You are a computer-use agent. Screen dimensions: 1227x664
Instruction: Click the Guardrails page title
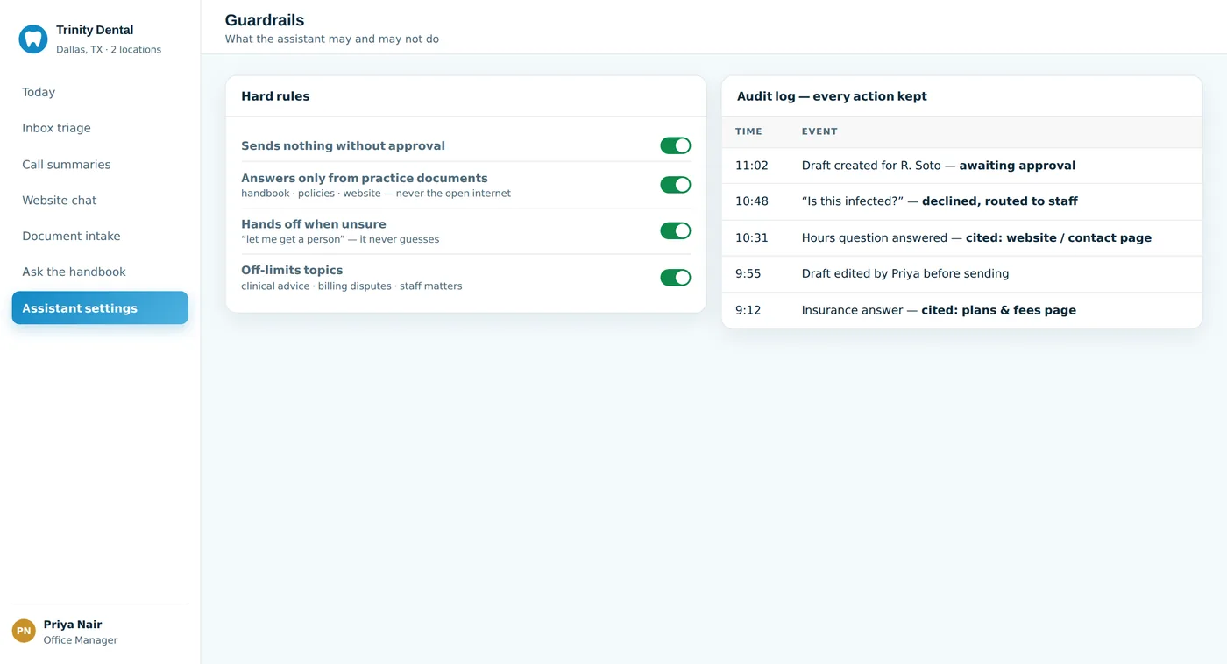[265, 20]
